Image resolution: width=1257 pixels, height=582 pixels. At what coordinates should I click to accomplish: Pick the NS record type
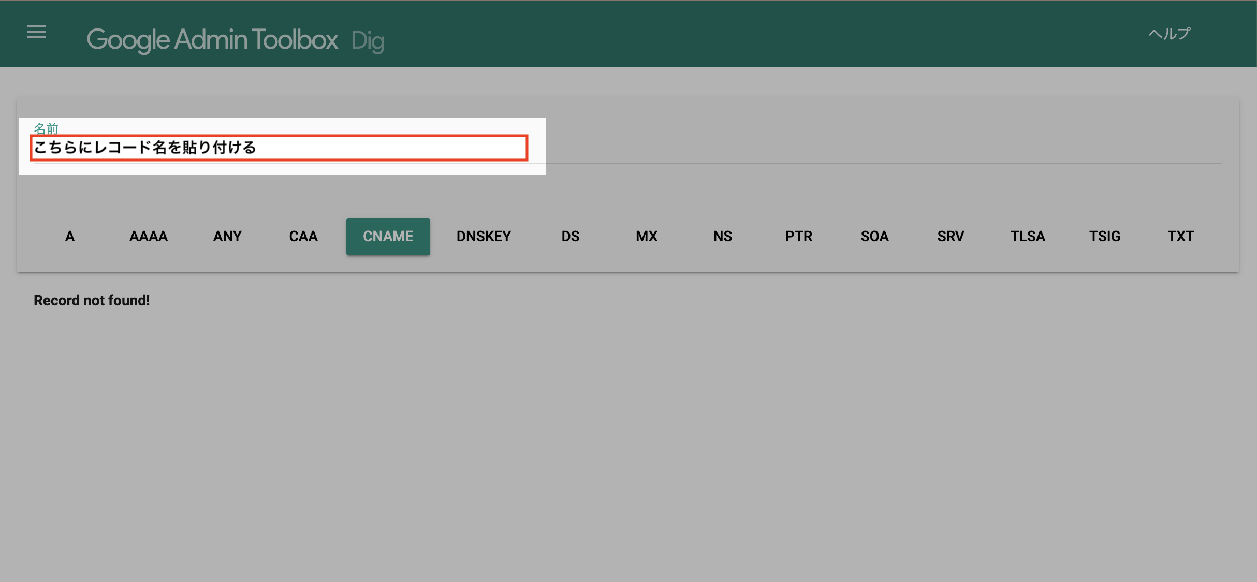point(723,237)
